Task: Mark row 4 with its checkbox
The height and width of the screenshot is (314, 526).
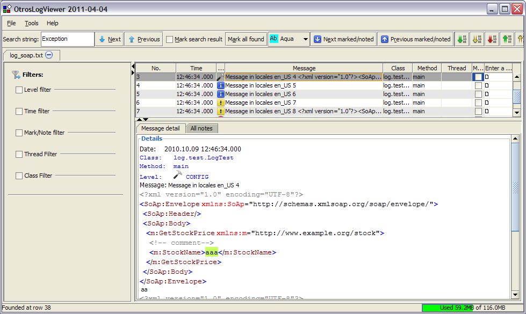Action: 478,85
